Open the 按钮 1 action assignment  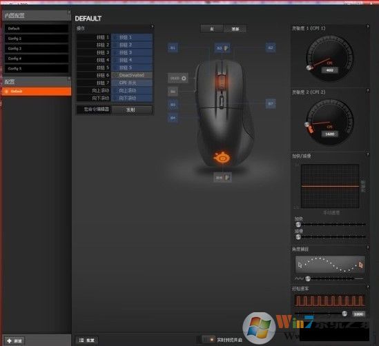point(132,37)
